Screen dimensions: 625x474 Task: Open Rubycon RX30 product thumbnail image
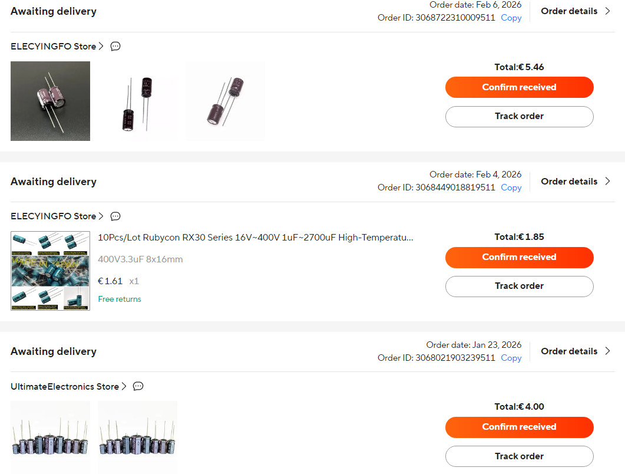tap(50, 271)
